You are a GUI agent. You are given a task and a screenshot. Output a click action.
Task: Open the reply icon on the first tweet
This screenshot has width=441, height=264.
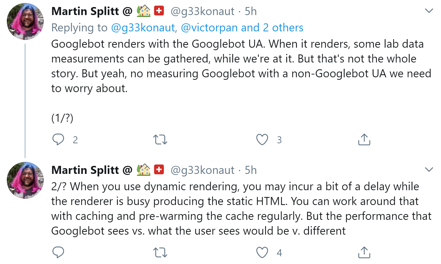59,140
